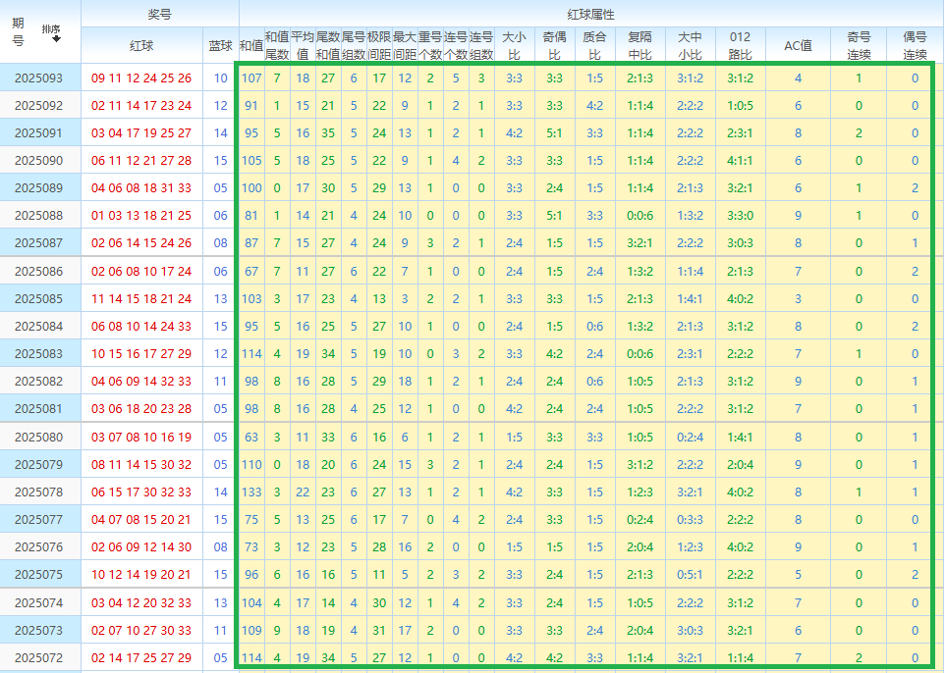Click 大中小比 cell for issue 2025075
This screenshot has width=945, height=673.
click(690, 575)
